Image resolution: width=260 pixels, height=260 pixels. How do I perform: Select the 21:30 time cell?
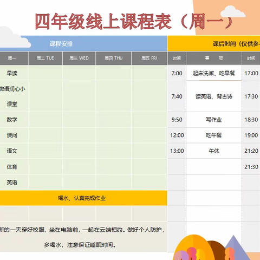[251, 167]
